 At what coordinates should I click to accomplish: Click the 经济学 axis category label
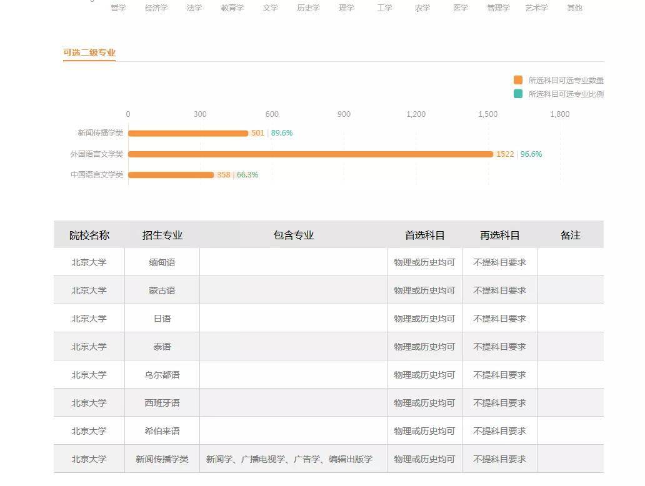tap(156, 8)
